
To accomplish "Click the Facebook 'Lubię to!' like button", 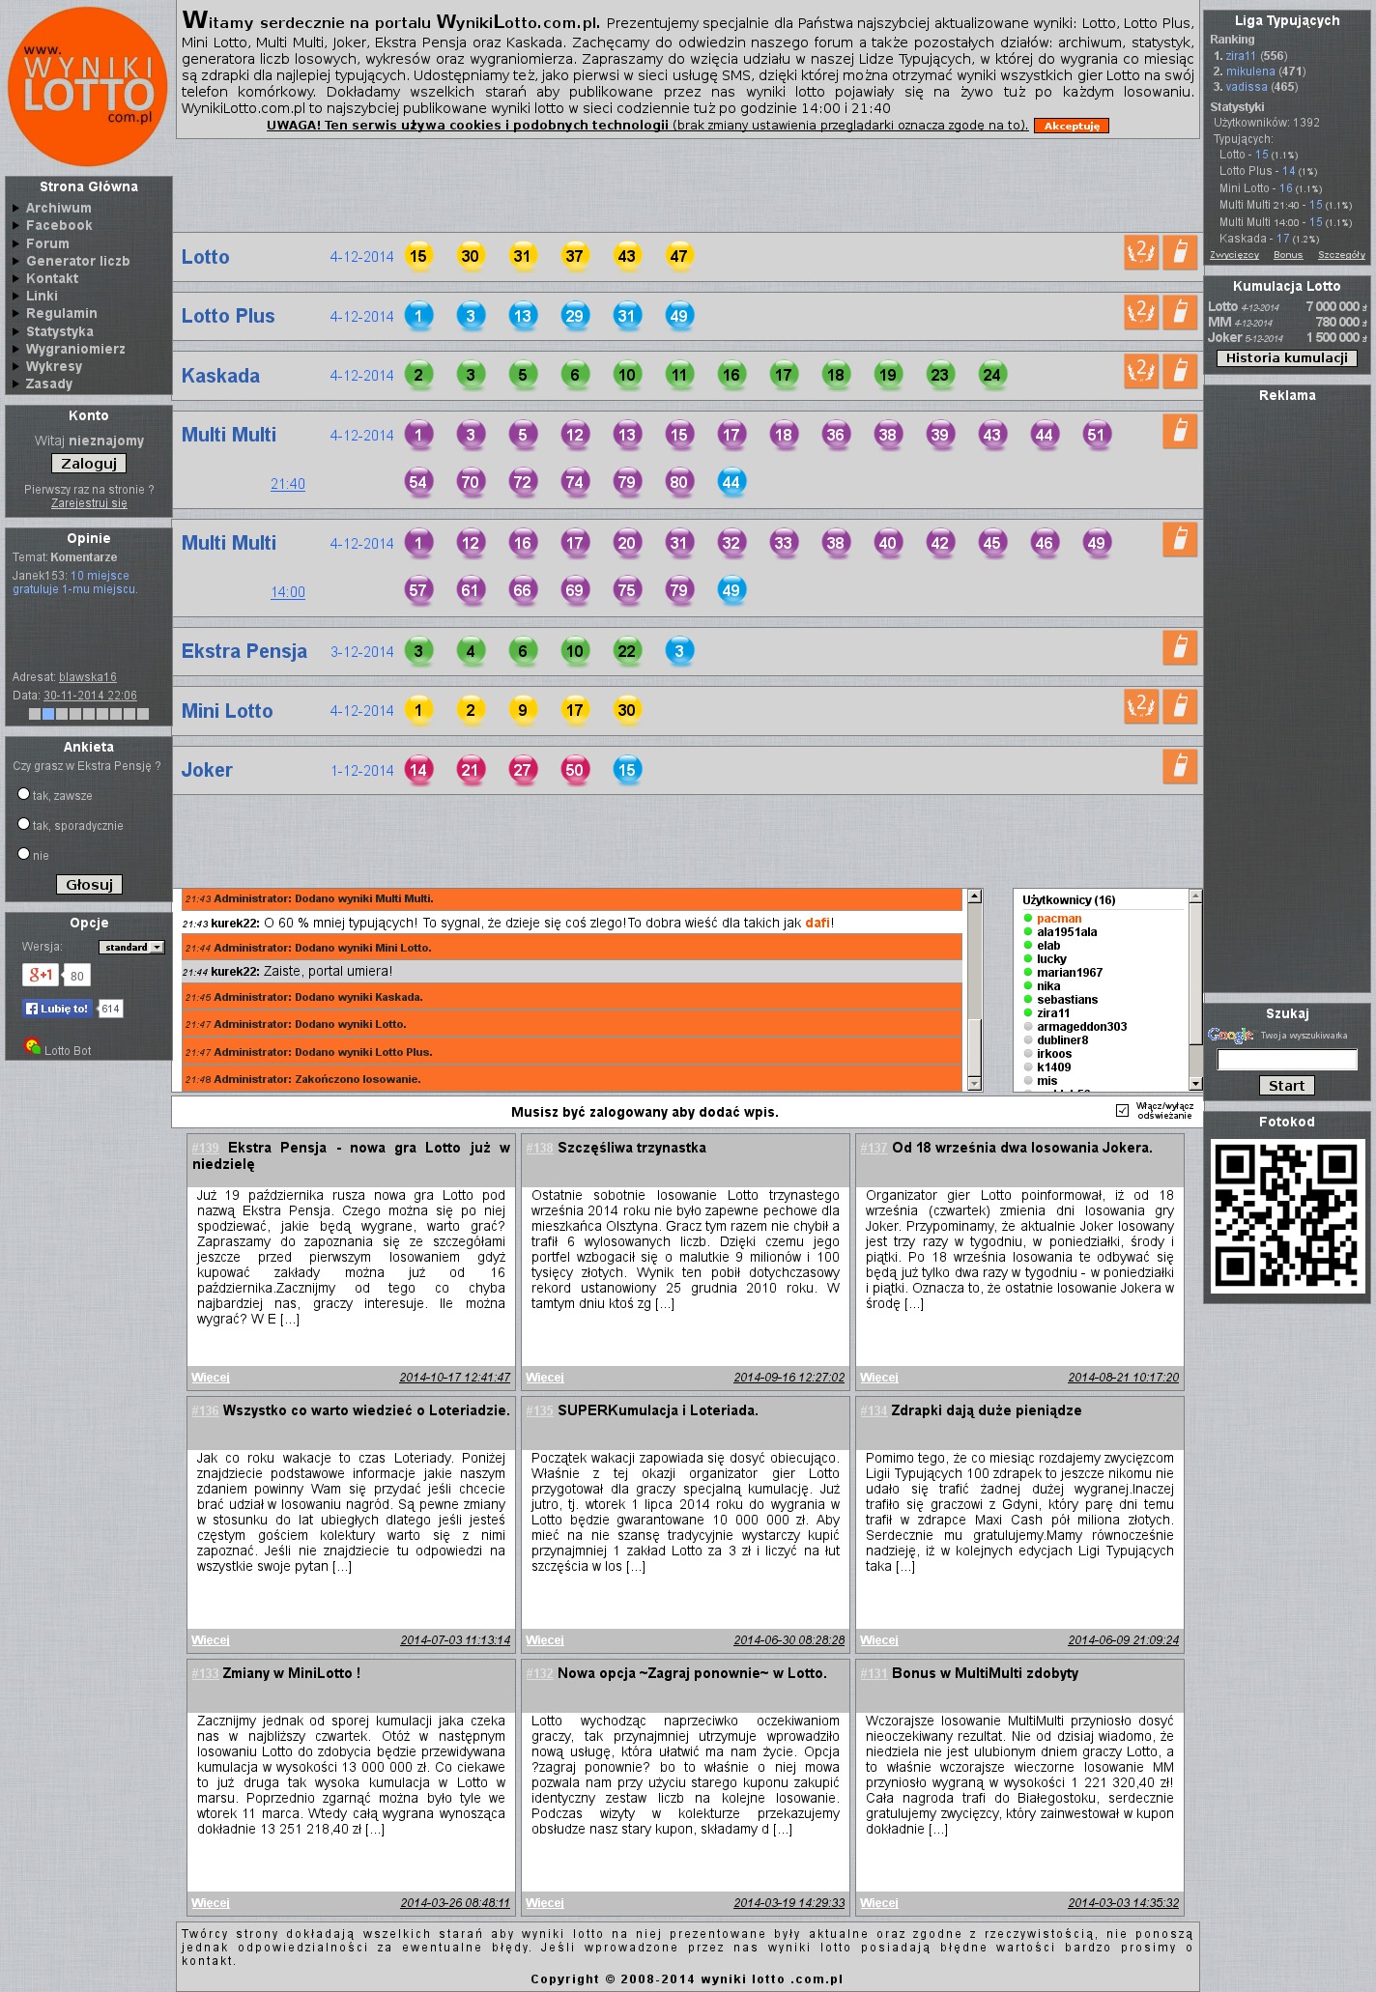I will (x=57, y=1009).
